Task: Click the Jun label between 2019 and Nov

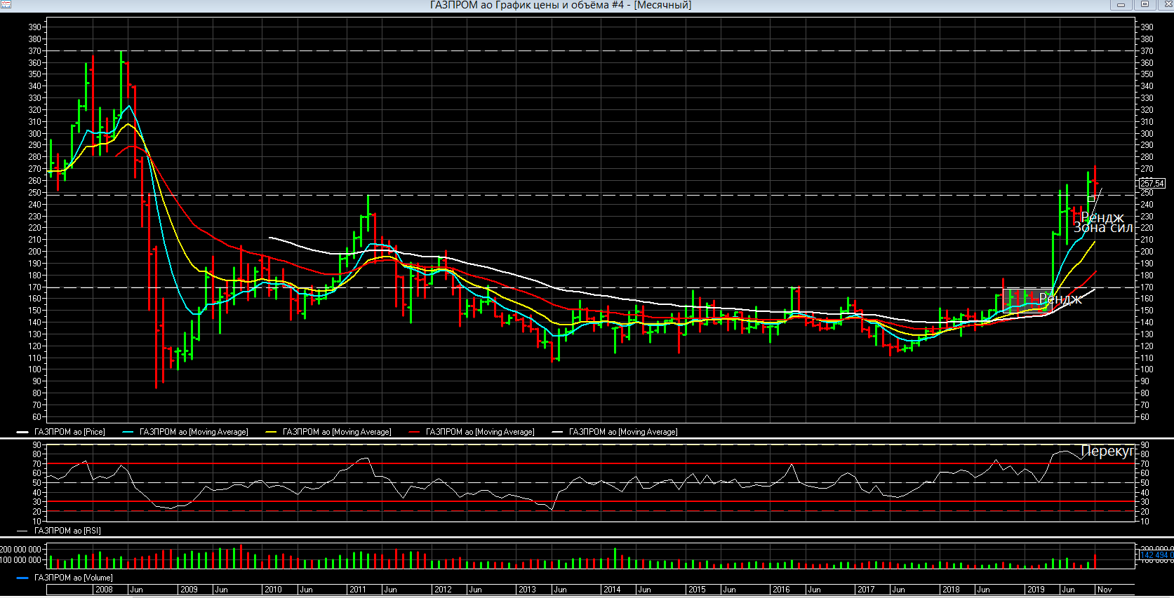Action: click(x=1068, y=590)
